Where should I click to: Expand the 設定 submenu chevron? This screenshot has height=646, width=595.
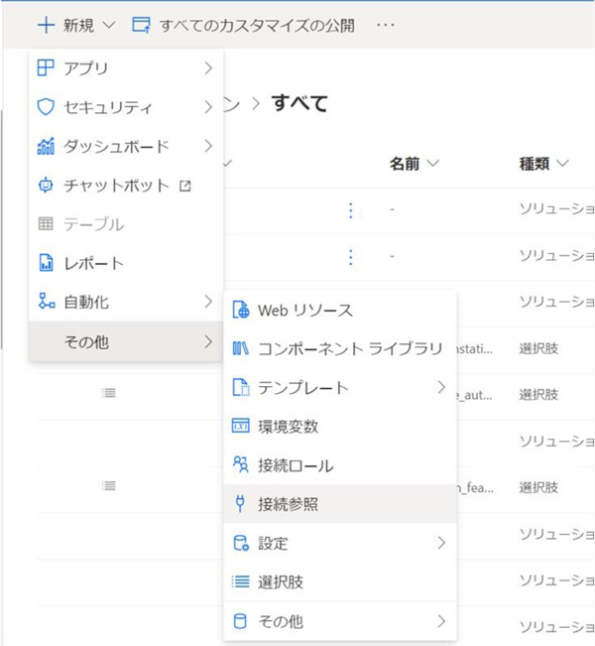click(441, 544)
